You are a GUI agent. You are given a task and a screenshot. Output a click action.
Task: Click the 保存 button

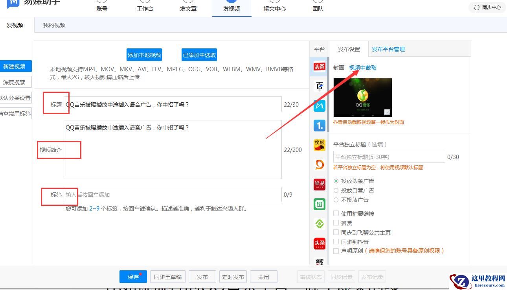133,277
